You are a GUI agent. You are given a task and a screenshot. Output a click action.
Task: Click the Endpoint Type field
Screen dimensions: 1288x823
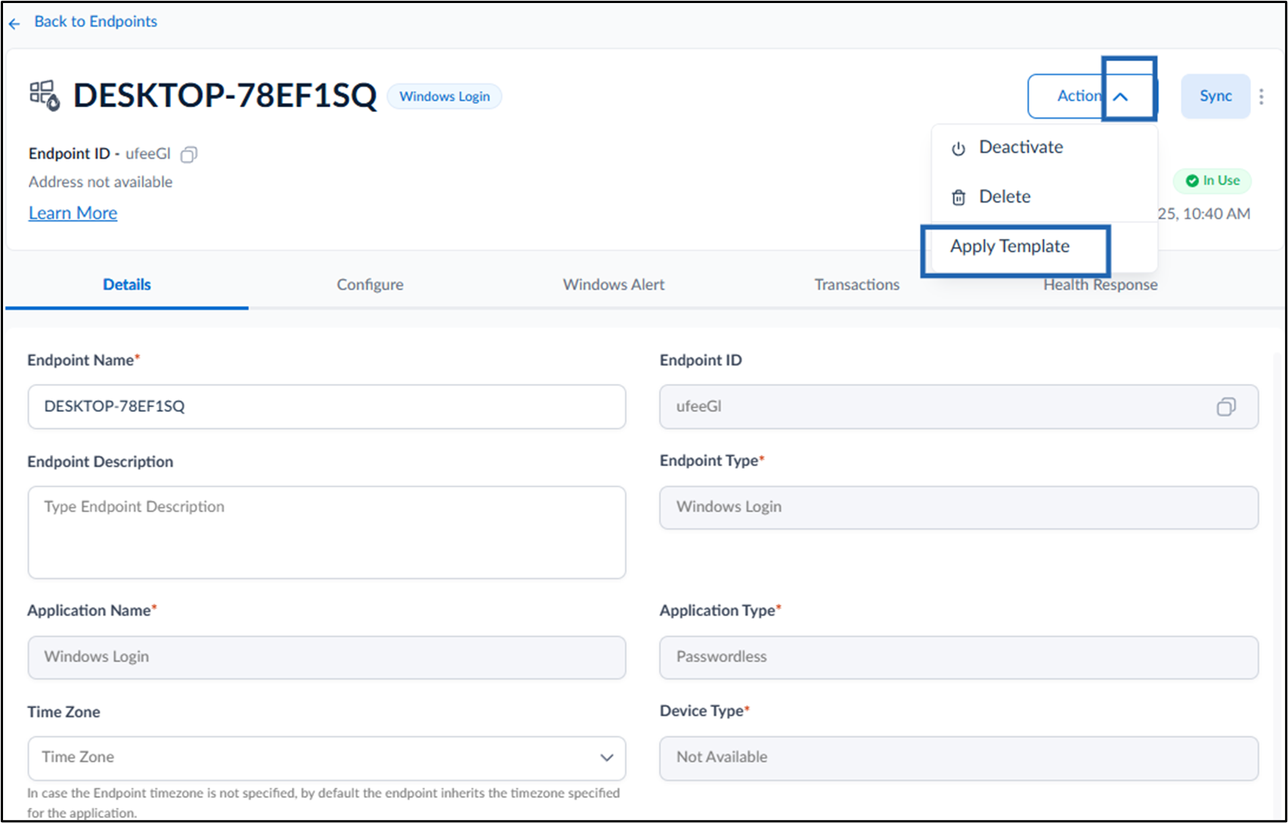click(958, 507)
